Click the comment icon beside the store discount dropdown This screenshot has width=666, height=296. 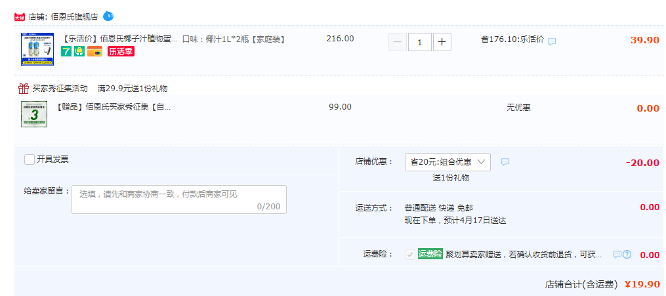(x=505, y=162)
